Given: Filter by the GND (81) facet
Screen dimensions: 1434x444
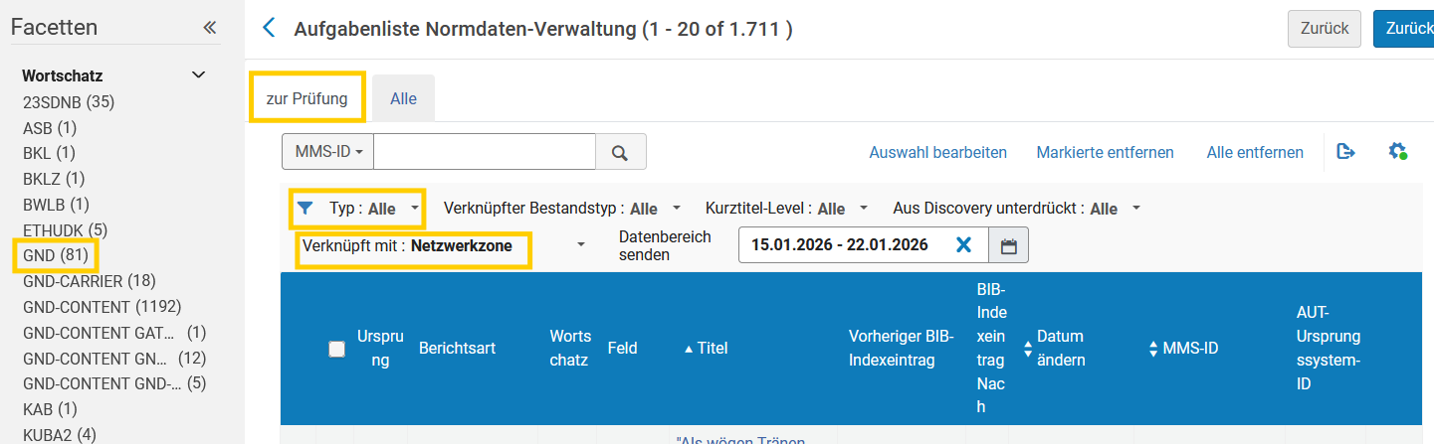Looking at the screenshot, I should 56,255.
